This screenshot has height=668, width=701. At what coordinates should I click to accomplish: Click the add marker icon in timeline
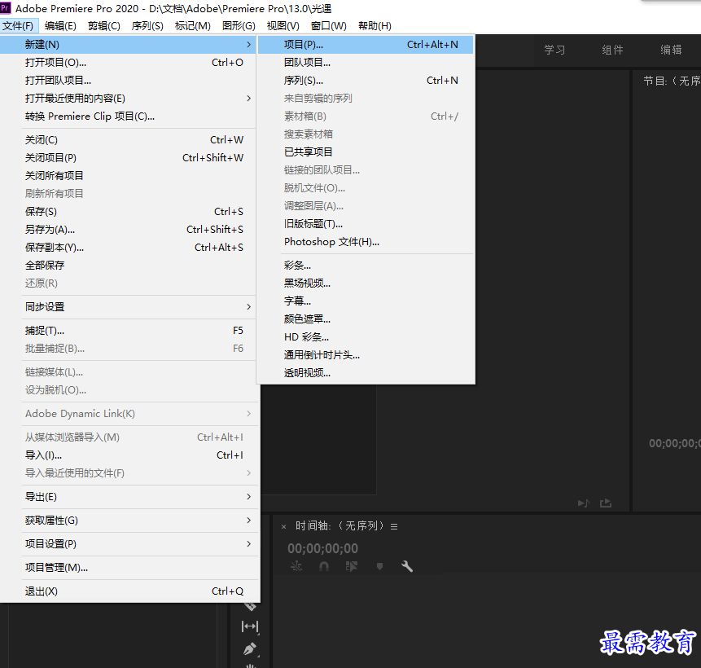[379, 566]
